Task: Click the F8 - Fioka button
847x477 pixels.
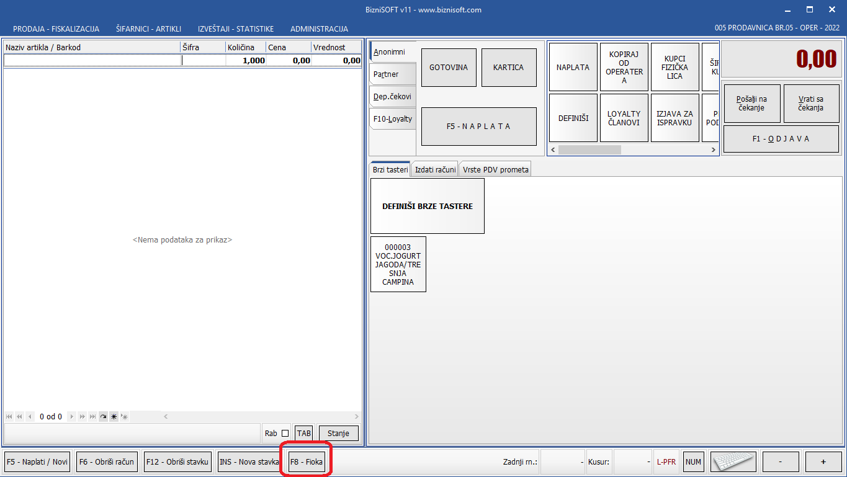Action: coord(307,462)
